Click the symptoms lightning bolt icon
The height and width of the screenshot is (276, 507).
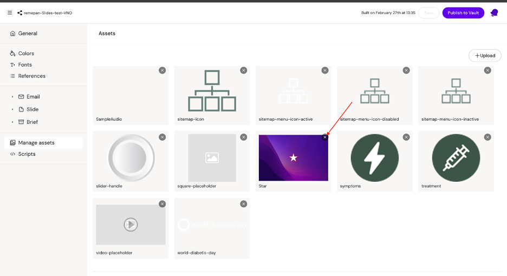click(x=375, y=157)
